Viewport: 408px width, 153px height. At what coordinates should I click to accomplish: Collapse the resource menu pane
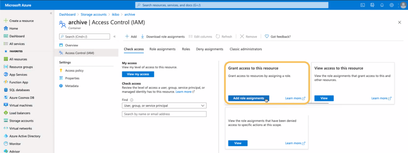point(114,36)
